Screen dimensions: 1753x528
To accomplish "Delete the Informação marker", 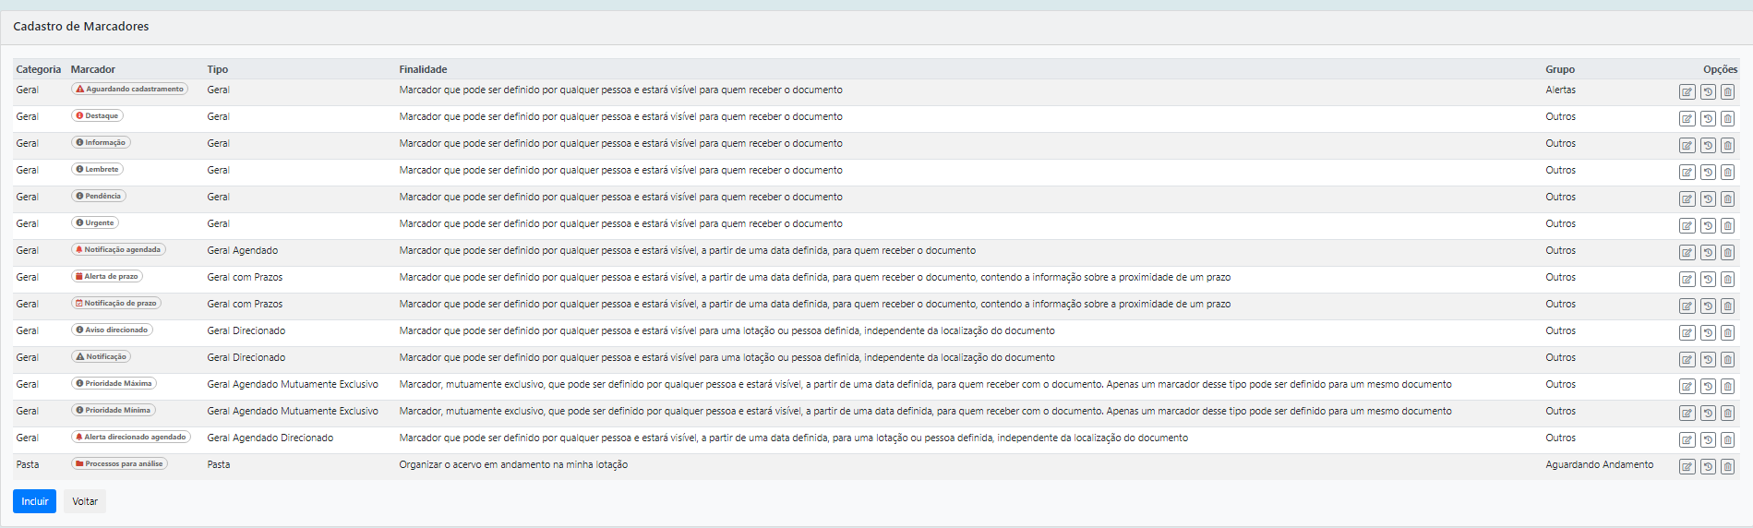I will click(x=1728, y=146).
